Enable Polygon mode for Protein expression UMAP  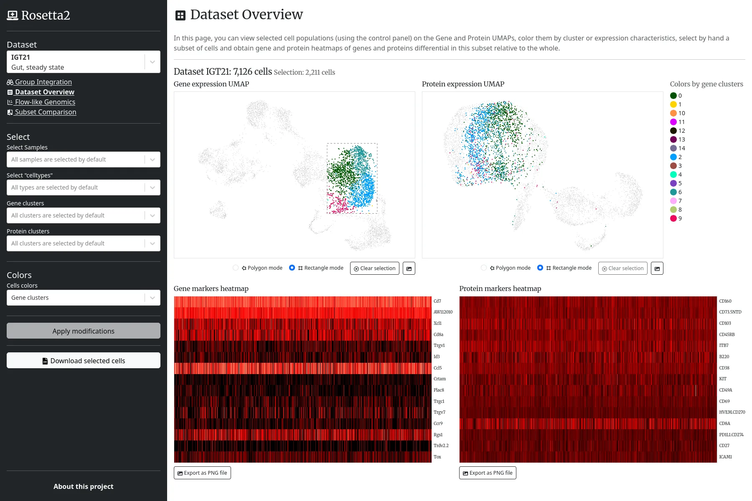[x=484, y=268]
